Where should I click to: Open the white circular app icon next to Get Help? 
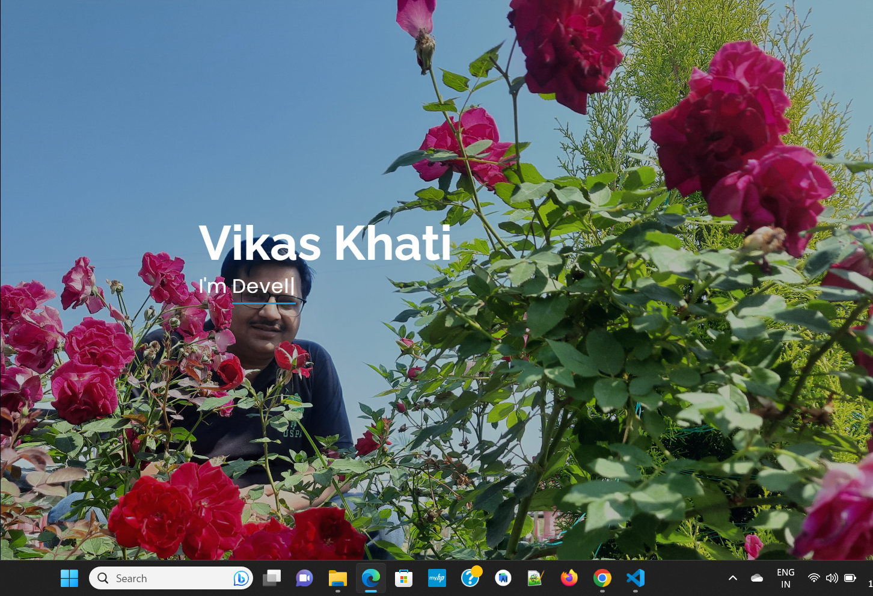(x=503, y=578)
